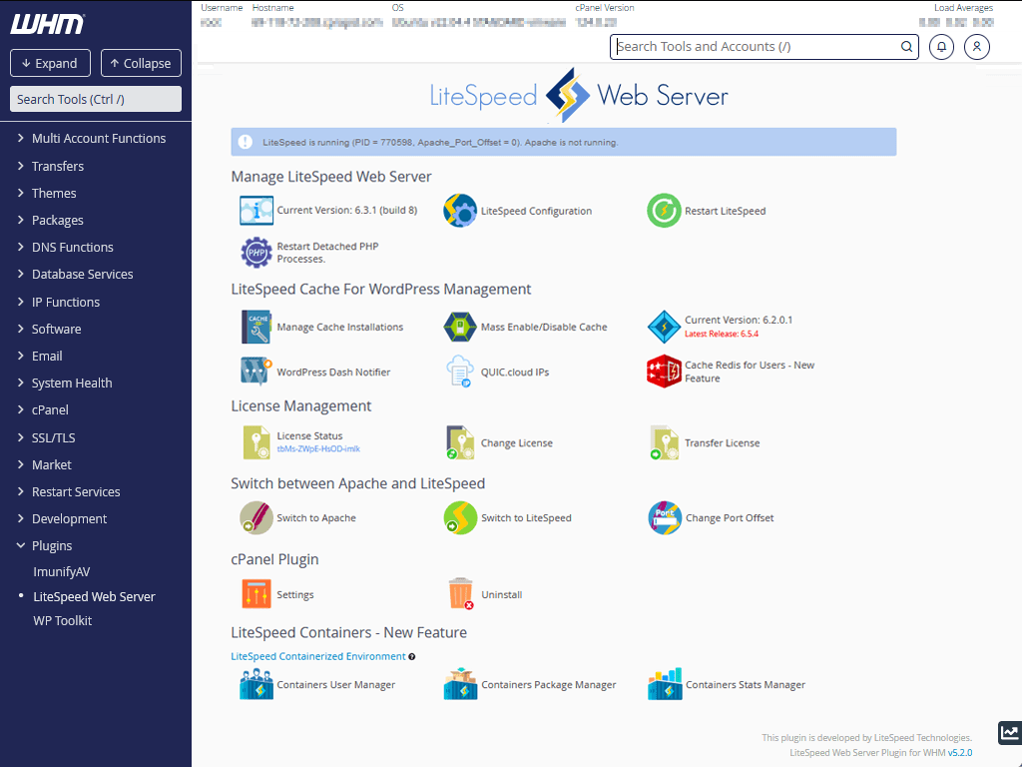Click the Collapse sidebar button

(x=141, y=62)
